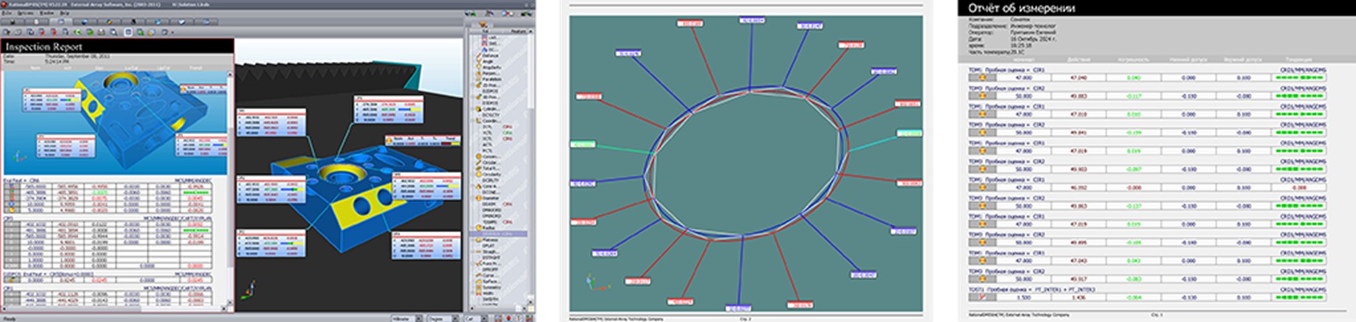Open the Degree angle units dropdown

click(x=456, y=318)
